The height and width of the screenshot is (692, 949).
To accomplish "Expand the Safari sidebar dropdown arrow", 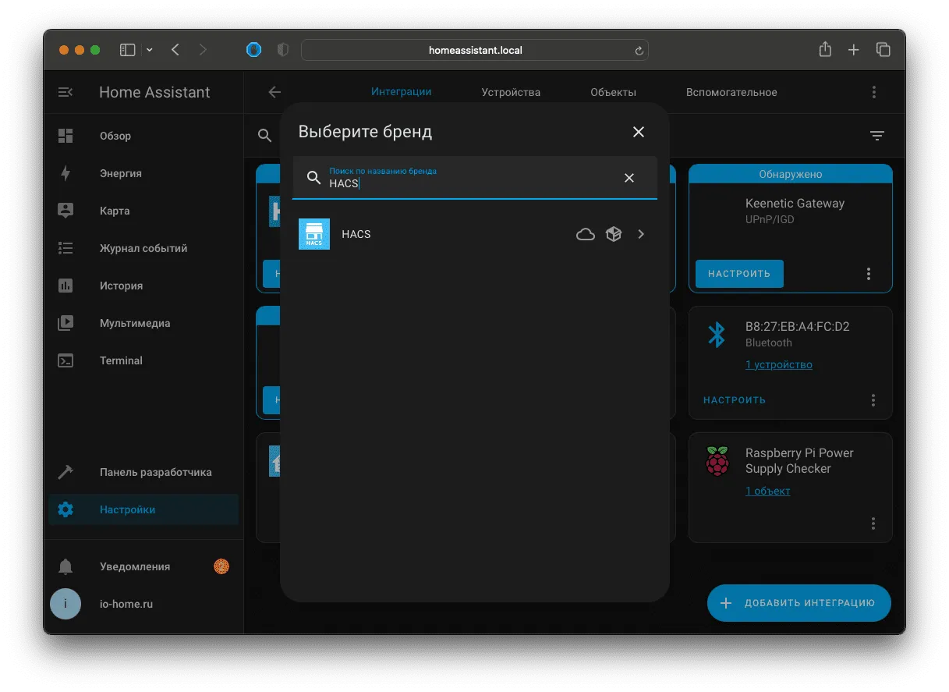I will click(150, 50).
